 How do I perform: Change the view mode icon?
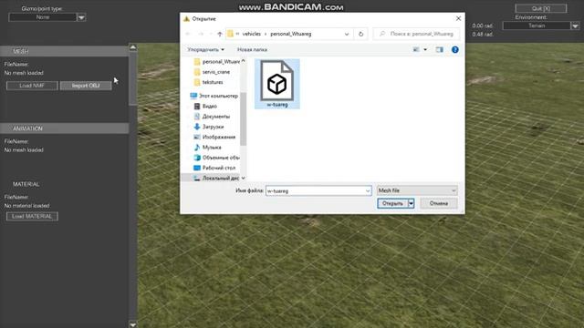point(416,49)
